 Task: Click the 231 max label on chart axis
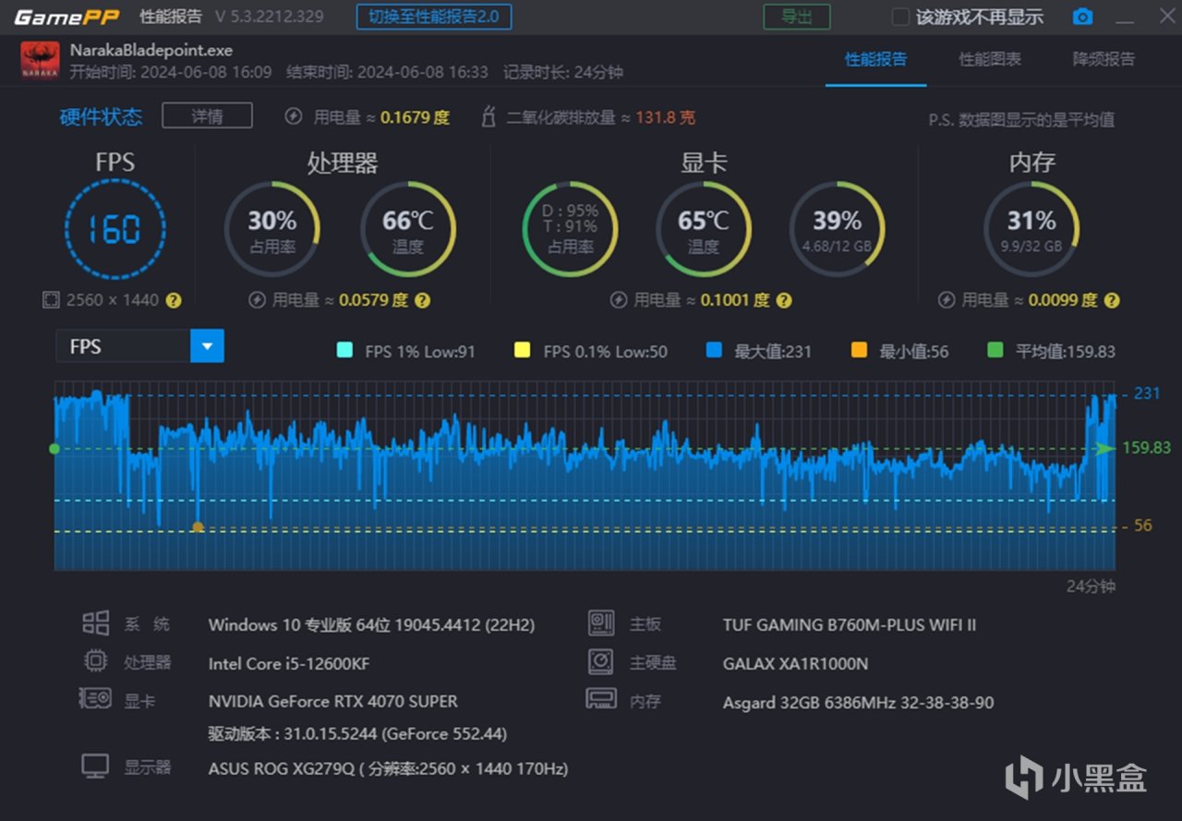click(1147, 393)
